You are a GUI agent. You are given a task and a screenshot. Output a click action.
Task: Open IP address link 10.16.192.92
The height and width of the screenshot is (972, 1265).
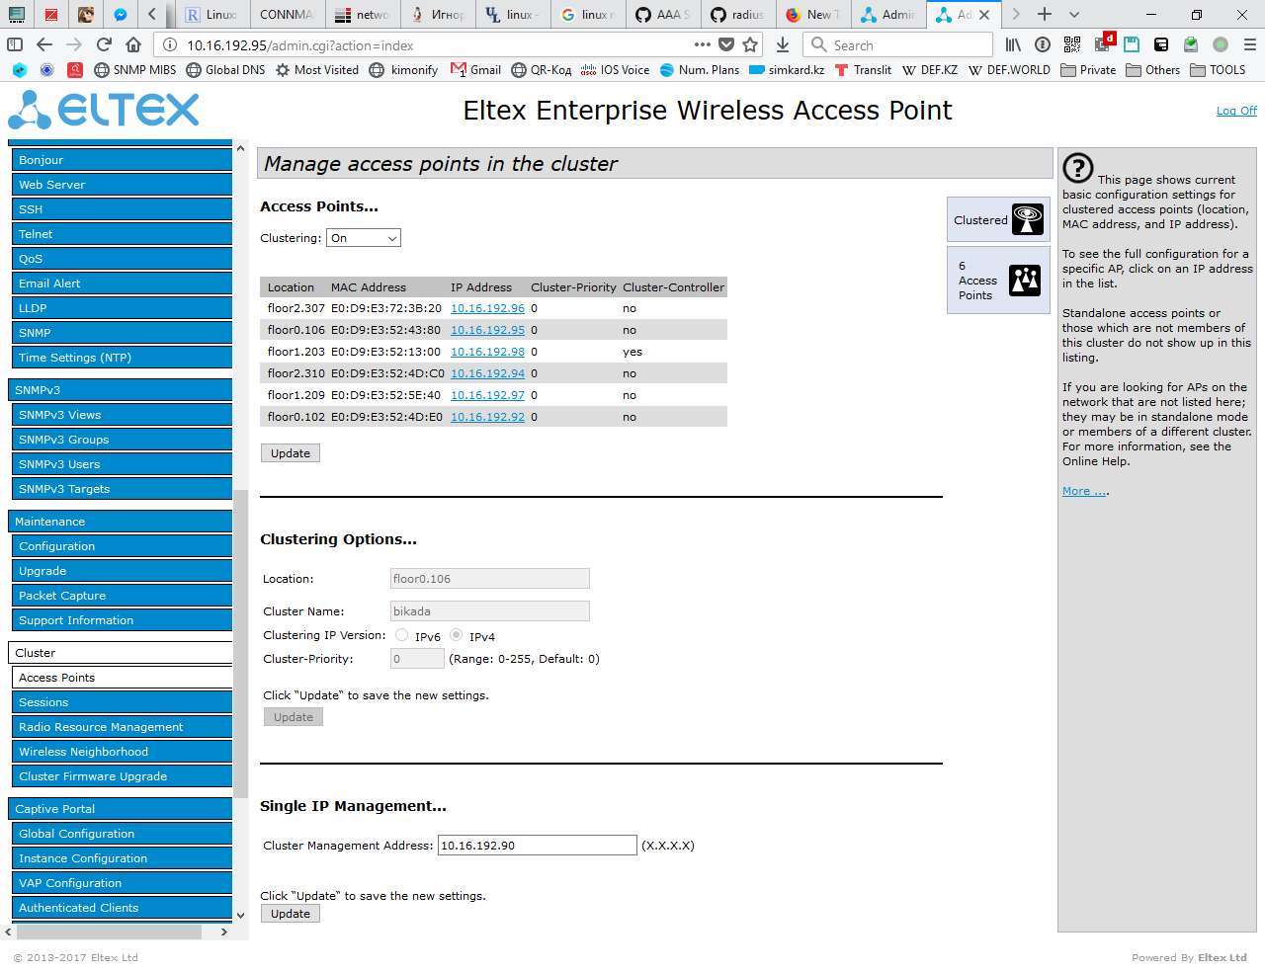(x=487, y=417)
